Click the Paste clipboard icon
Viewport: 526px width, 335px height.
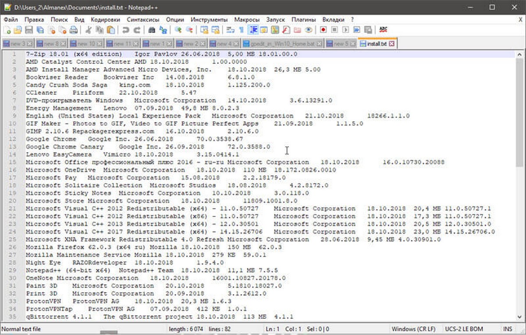(111, 30)
